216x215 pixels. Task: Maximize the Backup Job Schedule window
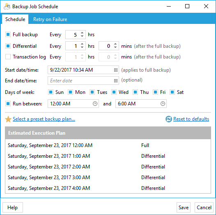pyautogui.click(x=187, y=6)
